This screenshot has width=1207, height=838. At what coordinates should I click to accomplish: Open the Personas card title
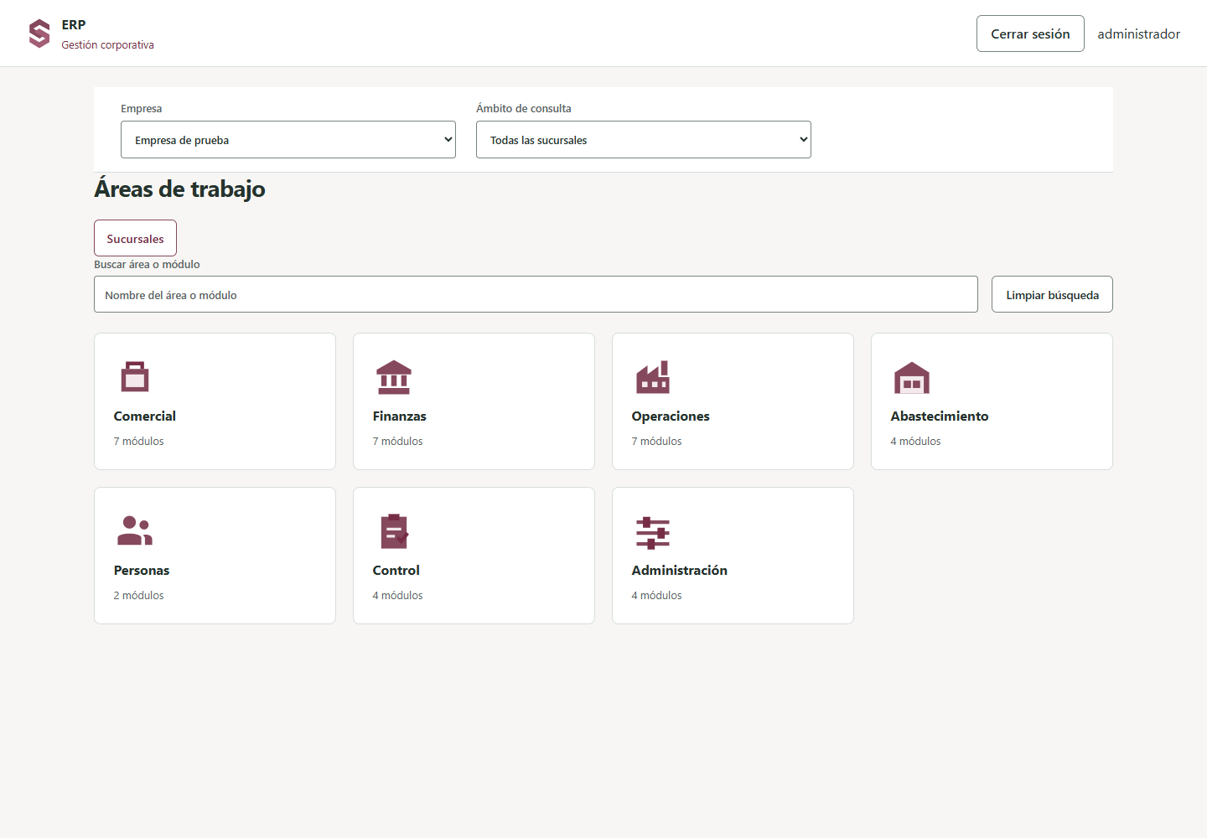point(142,571)
